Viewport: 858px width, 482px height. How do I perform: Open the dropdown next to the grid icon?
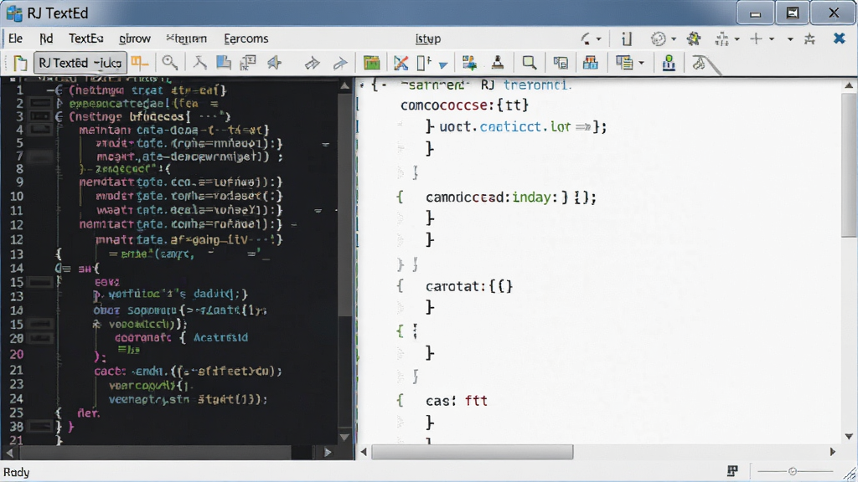click(737, 39)
